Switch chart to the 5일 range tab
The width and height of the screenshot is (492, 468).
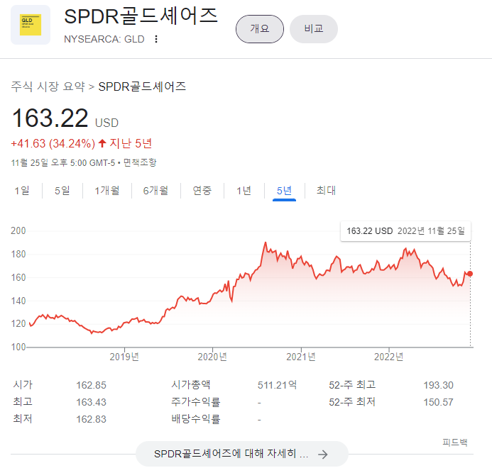tap(62, 190)
